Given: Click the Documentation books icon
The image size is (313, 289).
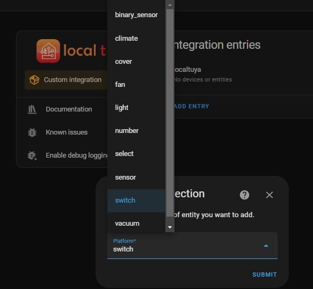Looking at the screenshot, I should point(32,109).
